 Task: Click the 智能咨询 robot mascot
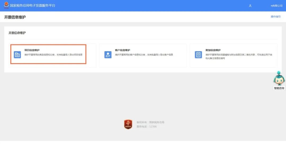(279, 78)
